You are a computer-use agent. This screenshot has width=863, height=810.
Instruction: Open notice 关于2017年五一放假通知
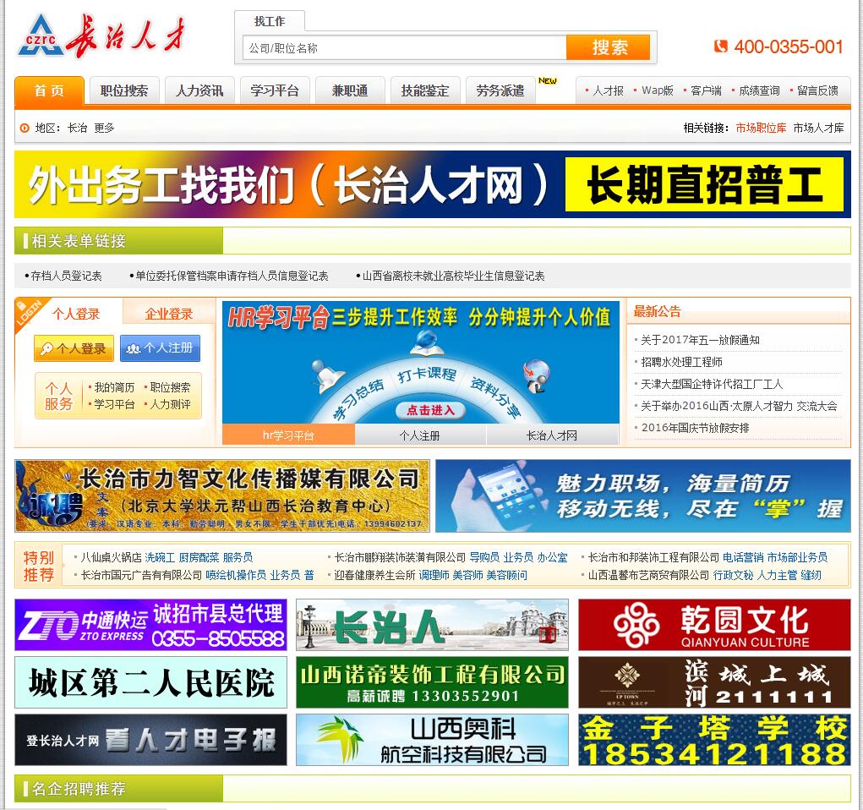[x=700, y=340]
